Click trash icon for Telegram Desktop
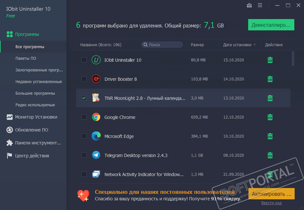Image resolution: width=304 pixels, height=210 pixels. [x=270, y=155]
